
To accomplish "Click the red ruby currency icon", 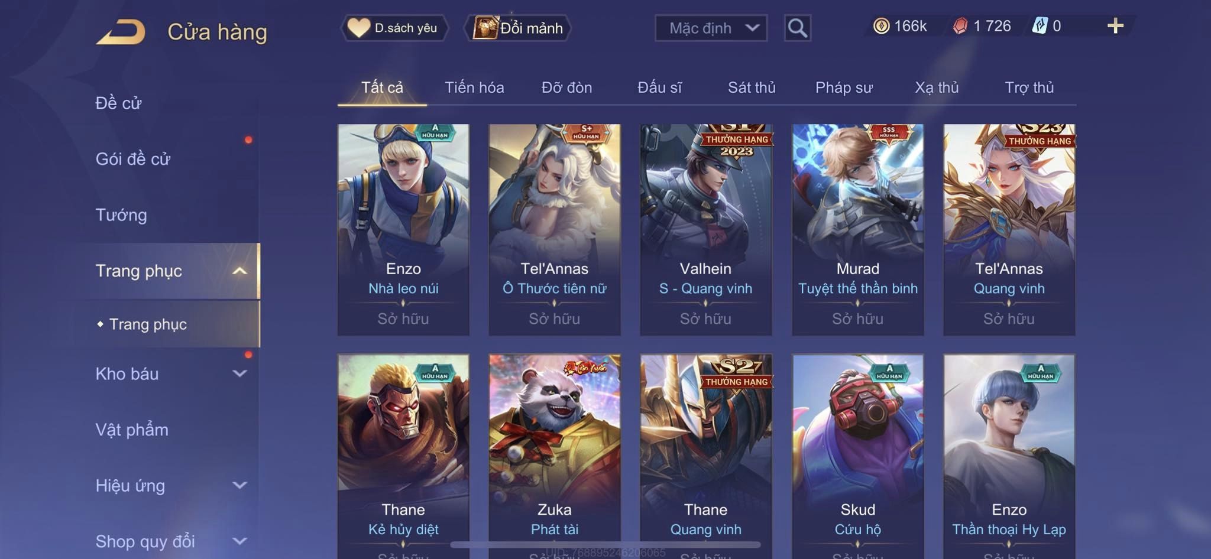I will pos(960,26).
